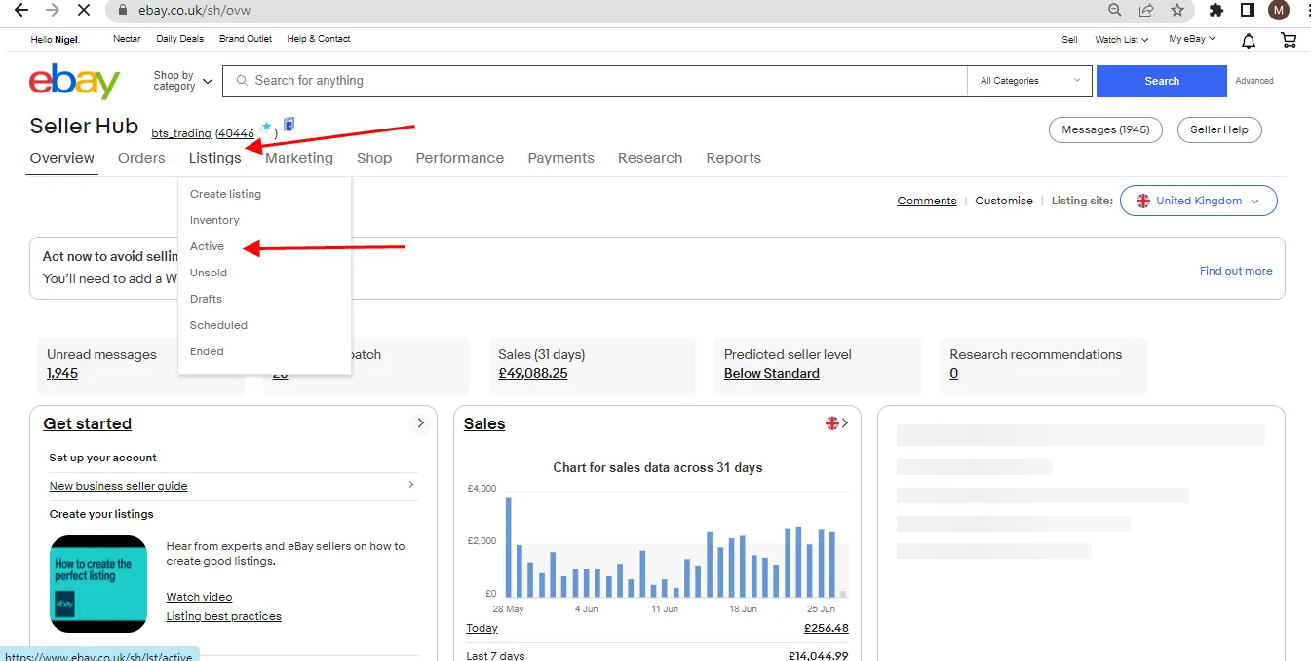1311x661 pixels.
Task: Open the 1,945 unread messages link
Action: [62, 373]
